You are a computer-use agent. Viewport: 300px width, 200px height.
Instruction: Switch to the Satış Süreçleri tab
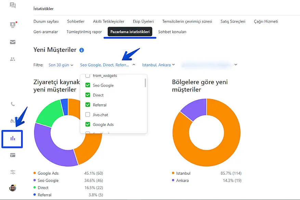(x=233, y=22)
